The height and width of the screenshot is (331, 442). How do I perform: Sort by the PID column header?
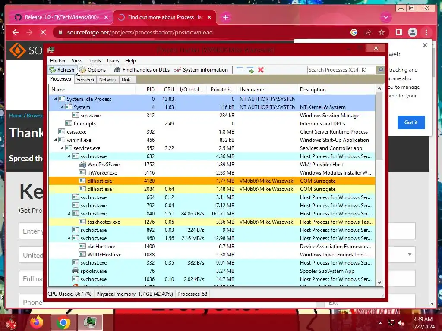pyautogui.click(x=146, y=90)
